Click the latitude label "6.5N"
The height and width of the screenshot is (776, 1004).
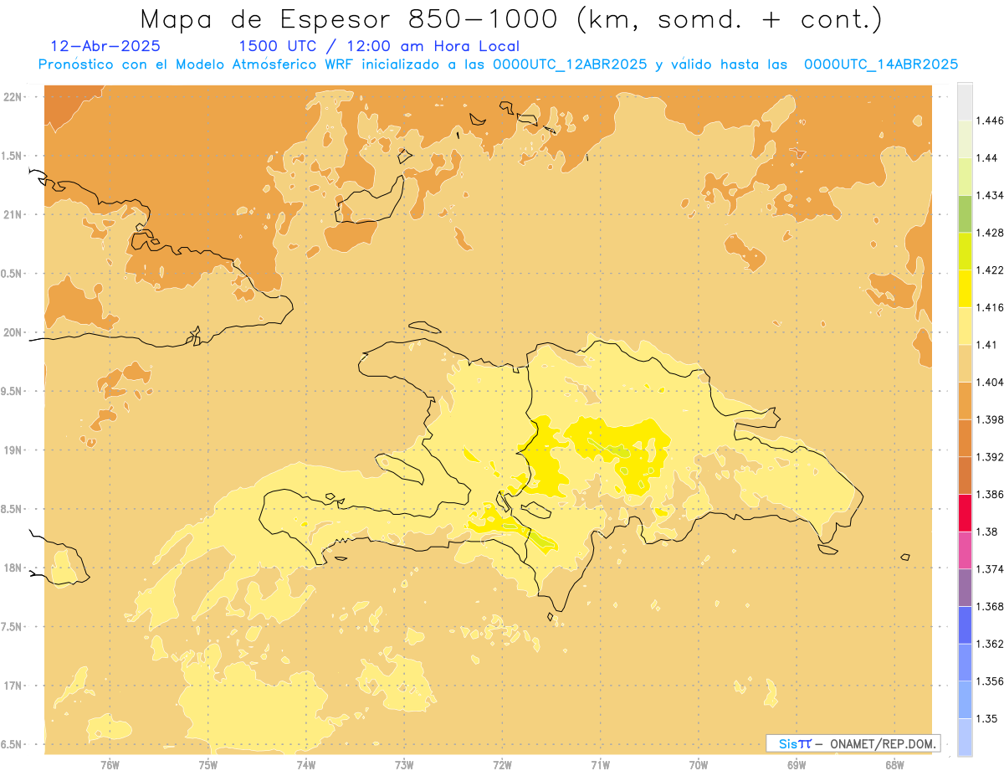pos(13,744)
